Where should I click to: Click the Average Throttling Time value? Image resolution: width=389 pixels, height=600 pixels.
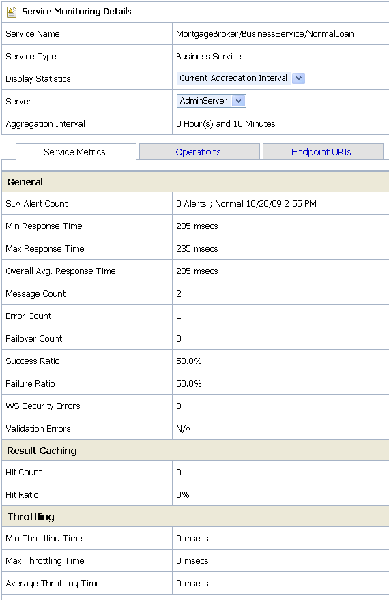[192, 584]
